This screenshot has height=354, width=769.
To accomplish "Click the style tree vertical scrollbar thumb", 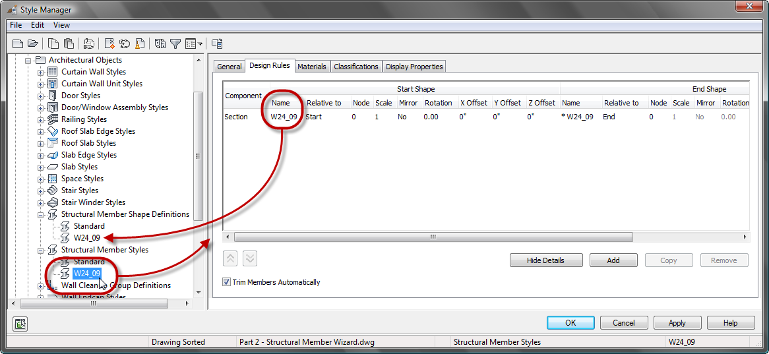I will pos(198,156).
